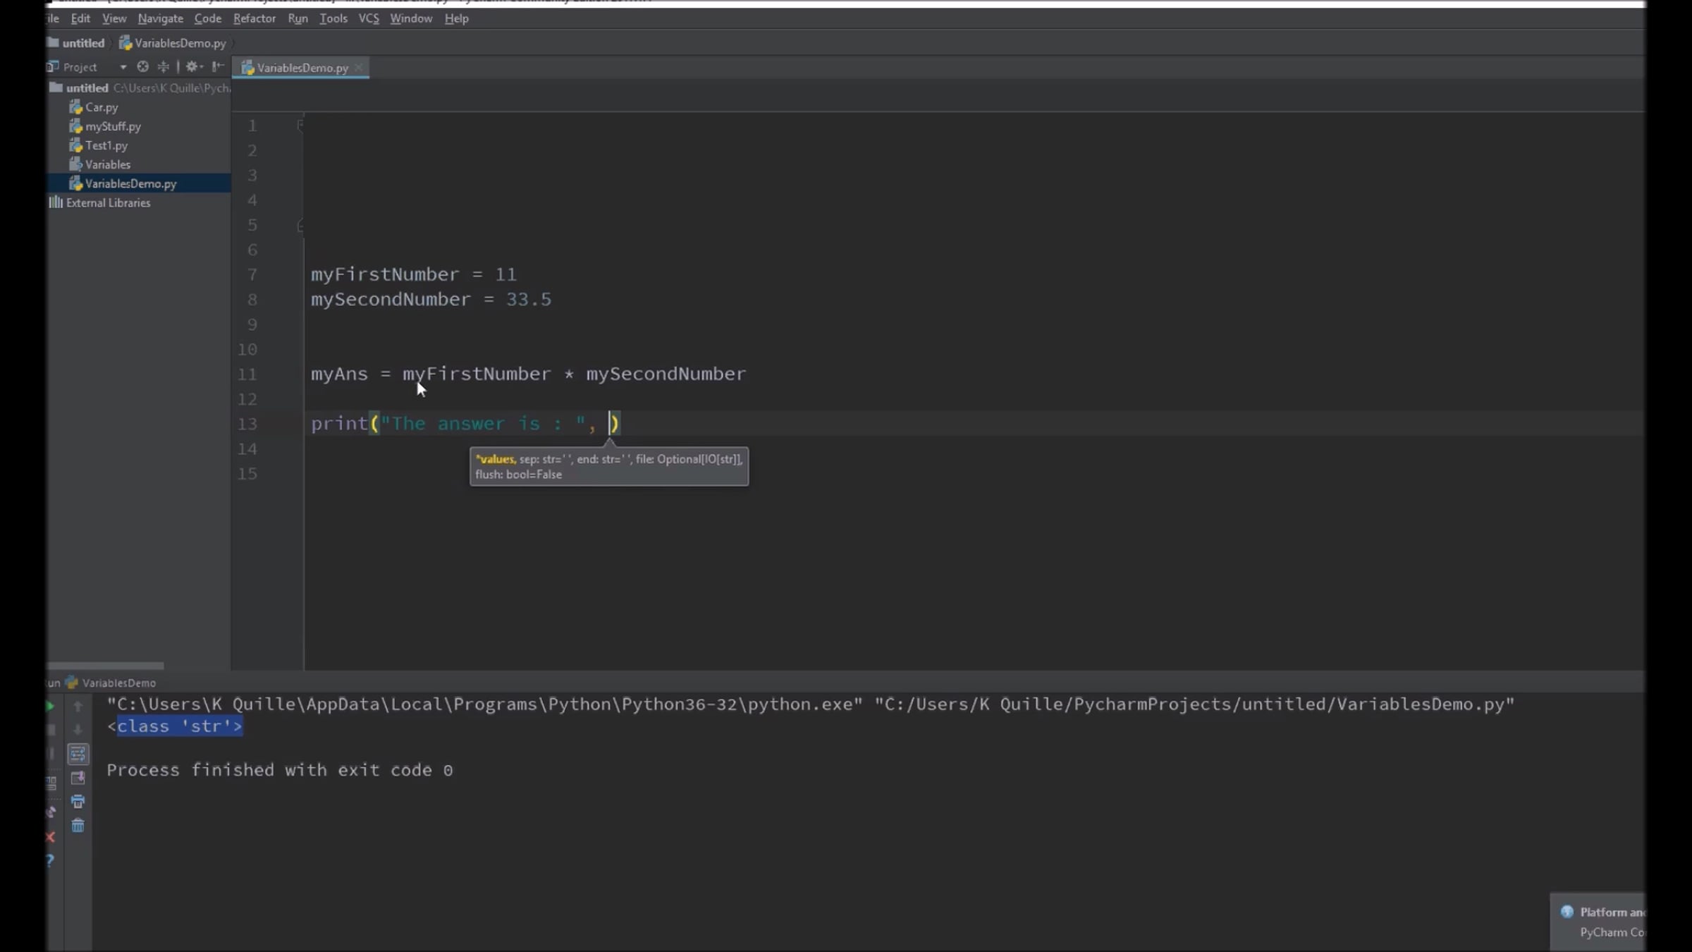Click the VariablesDemo.py breadcrumb in navigation bar
Screen dimensions: 1692x952
click(173, 43)
